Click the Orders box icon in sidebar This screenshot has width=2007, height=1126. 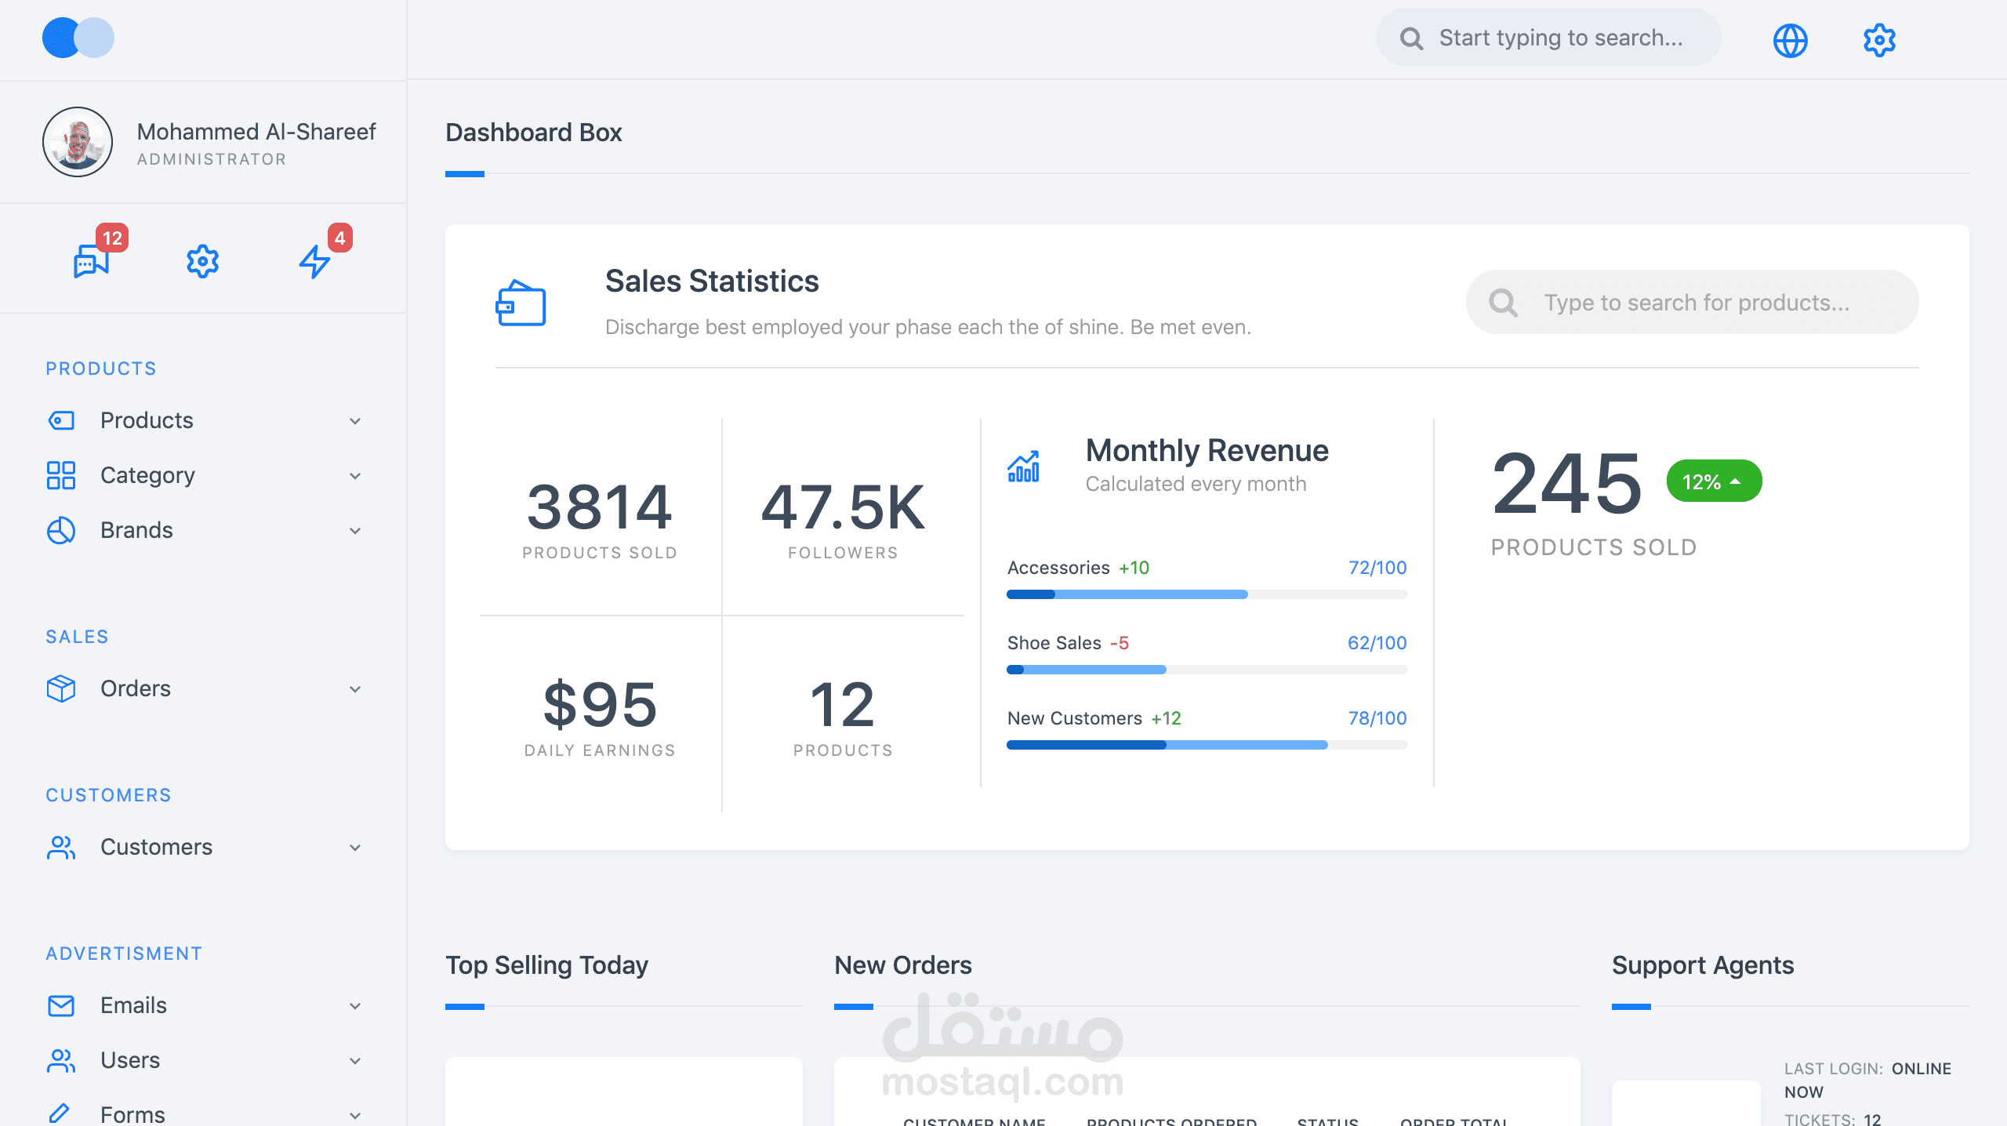pos(60,688)
